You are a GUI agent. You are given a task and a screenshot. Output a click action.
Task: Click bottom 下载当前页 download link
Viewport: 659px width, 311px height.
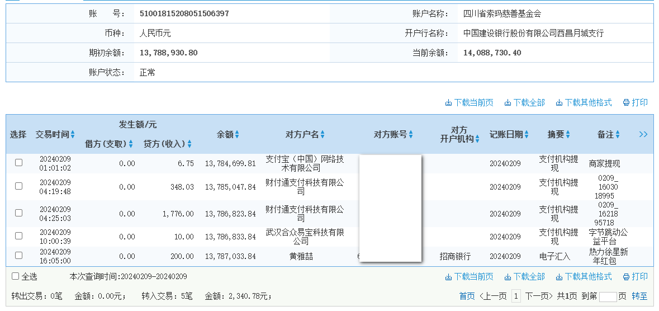pos(469,277)
